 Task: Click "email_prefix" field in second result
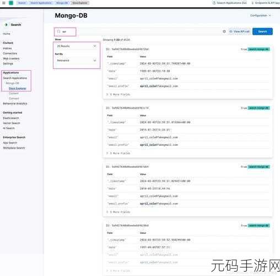coord(119,145)
